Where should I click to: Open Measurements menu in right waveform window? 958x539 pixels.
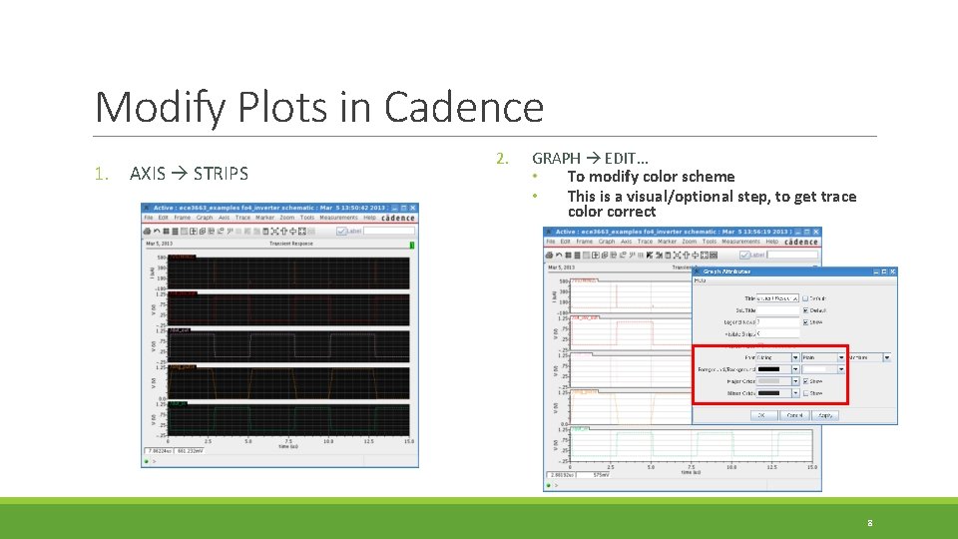click(740, 242)
